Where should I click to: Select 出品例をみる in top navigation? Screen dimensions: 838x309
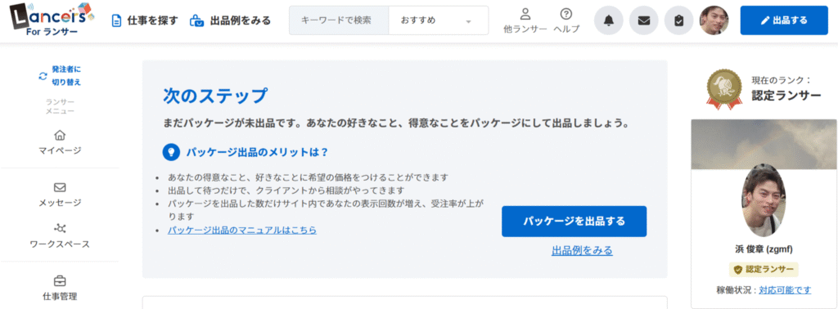click(x=230, y=20)
